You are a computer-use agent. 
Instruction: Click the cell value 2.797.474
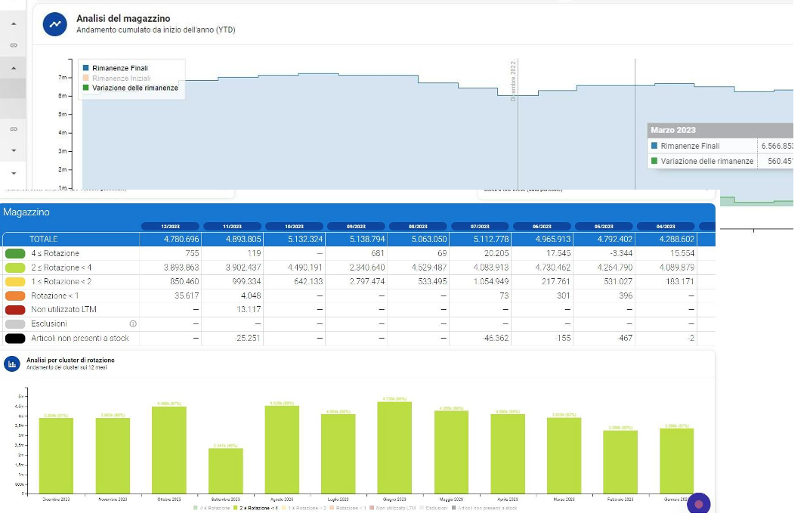(x=366, y=282)
